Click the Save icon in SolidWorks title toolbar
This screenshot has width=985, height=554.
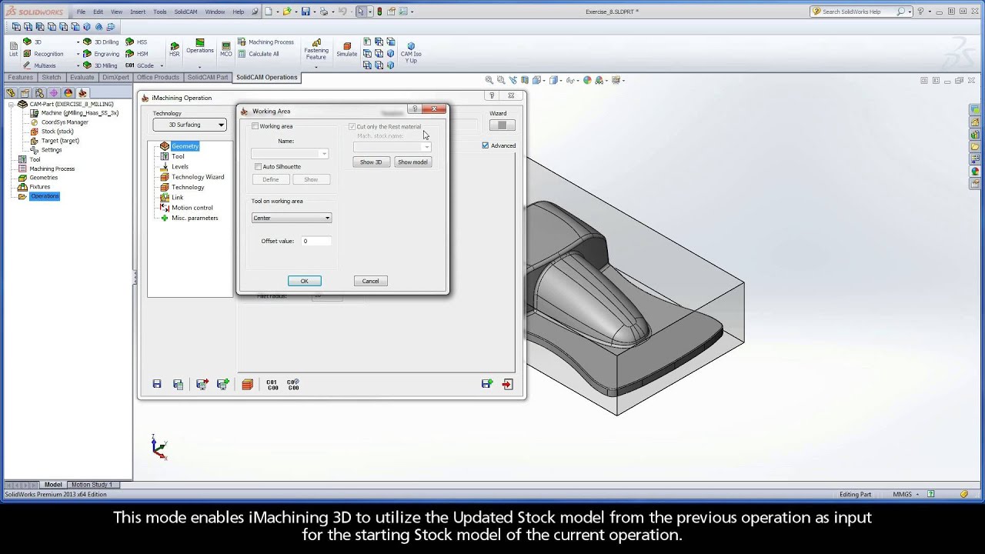coord(306,12)
